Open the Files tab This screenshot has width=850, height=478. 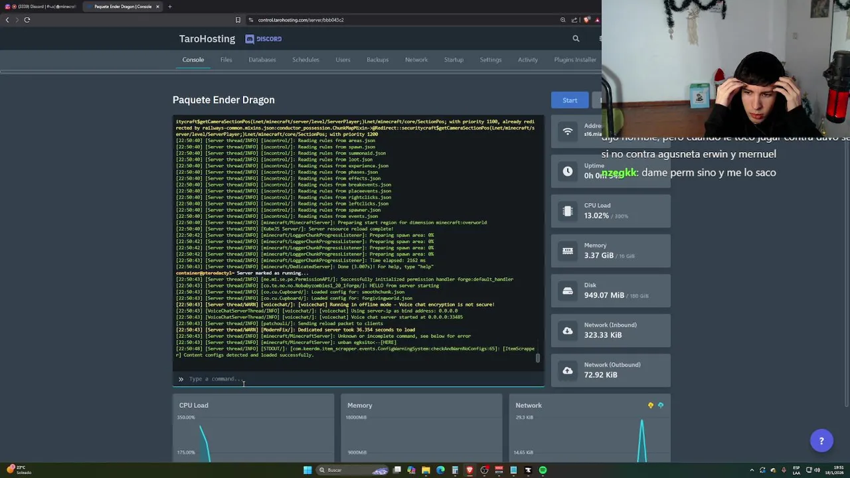[x=226, y=60]
